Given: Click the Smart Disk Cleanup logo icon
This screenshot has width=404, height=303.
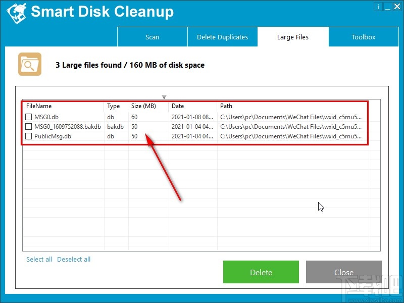Looking at the screenshot, I should point(16,13).
